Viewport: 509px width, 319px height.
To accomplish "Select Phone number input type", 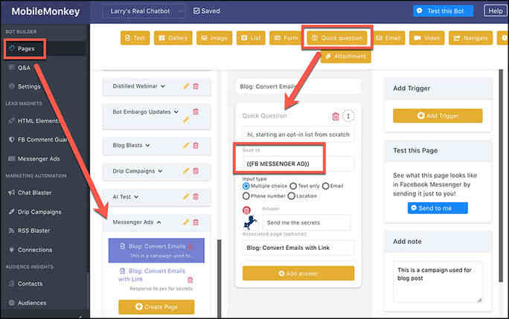I will tap(246, 196).
